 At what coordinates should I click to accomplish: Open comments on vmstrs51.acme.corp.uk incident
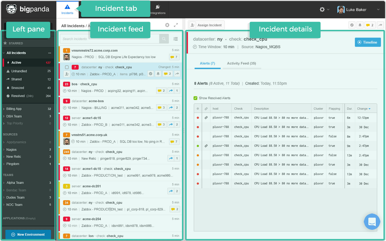[174, 142]
